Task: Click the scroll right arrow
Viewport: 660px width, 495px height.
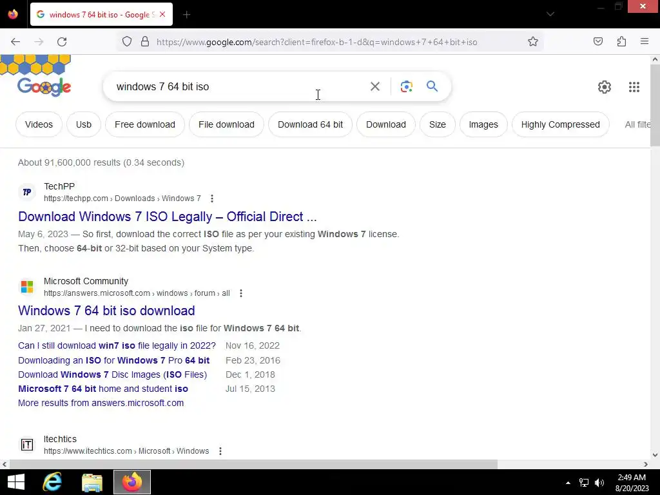Action: [x=646, y=464]
